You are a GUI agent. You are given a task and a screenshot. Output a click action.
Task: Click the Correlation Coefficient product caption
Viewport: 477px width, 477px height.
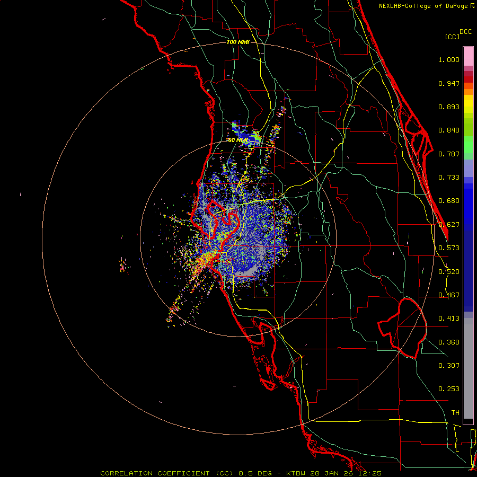[241, 473]
